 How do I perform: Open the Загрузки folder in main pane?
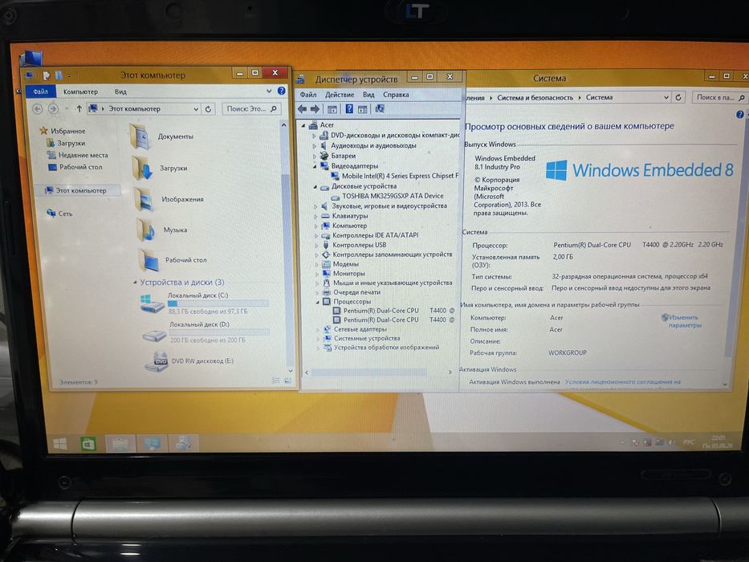click(142, 169)
